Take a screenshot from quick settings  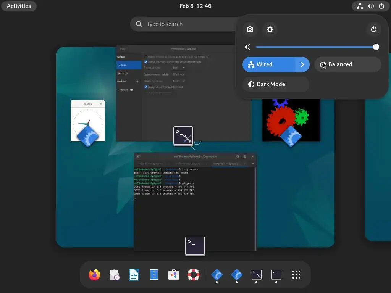(x=250, y=29)
